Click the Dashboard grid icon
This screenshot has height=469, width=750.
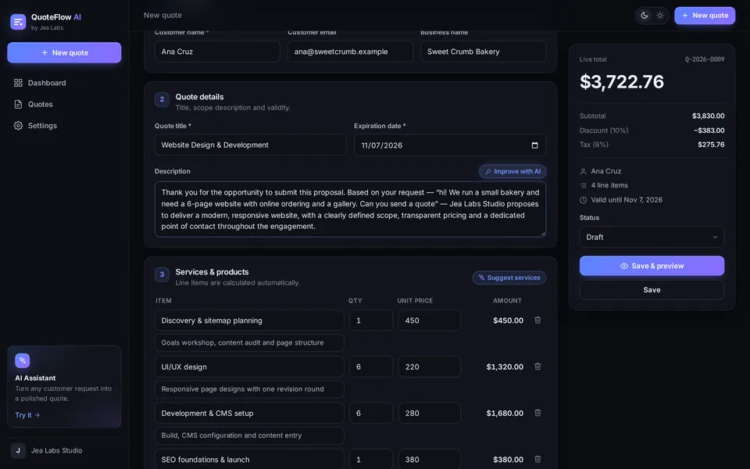(18, 83)
